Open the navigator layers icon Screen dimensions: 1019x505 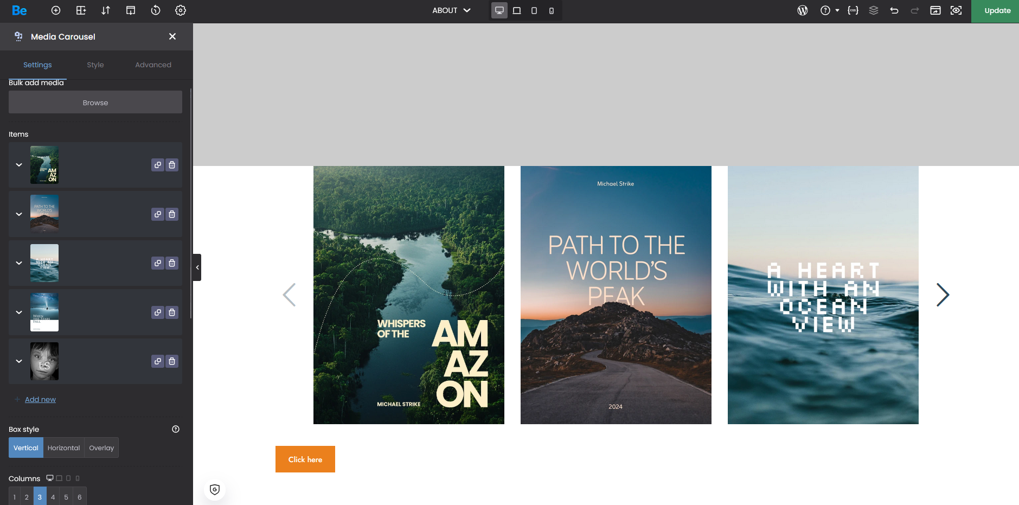pyautogui.click(x=874, y=10)
